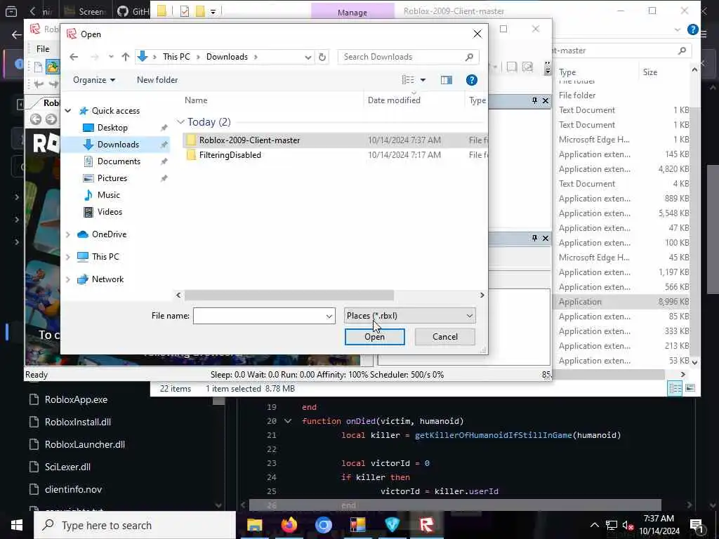Click the Manage ribbon tab in File Explorer
719x539 pixels.
coord(352,13)
